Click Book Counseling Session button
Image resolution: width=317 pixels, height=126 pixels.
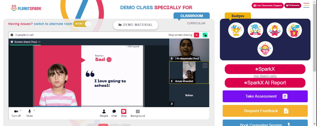[x=265, y=123]
